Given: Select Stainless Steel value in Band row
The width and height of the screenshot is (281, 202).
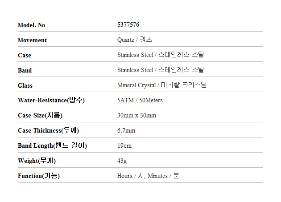Looking at the screenshot, I should pyautogui.click(x=161, y=70).
